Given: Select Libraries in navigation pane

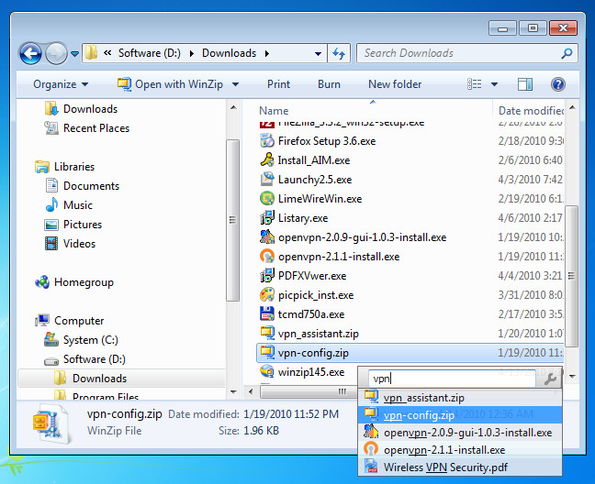Looking at the screenshot, I should [x=65, y=167].
